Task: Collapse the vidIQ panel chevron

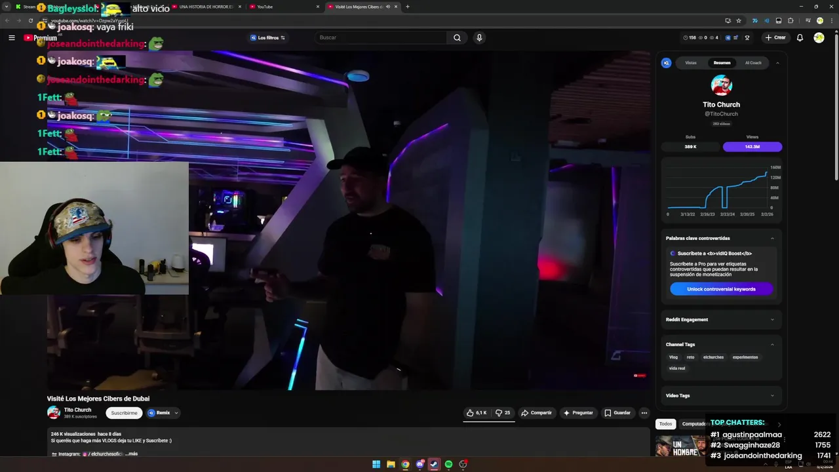Action: coord(777,63)
